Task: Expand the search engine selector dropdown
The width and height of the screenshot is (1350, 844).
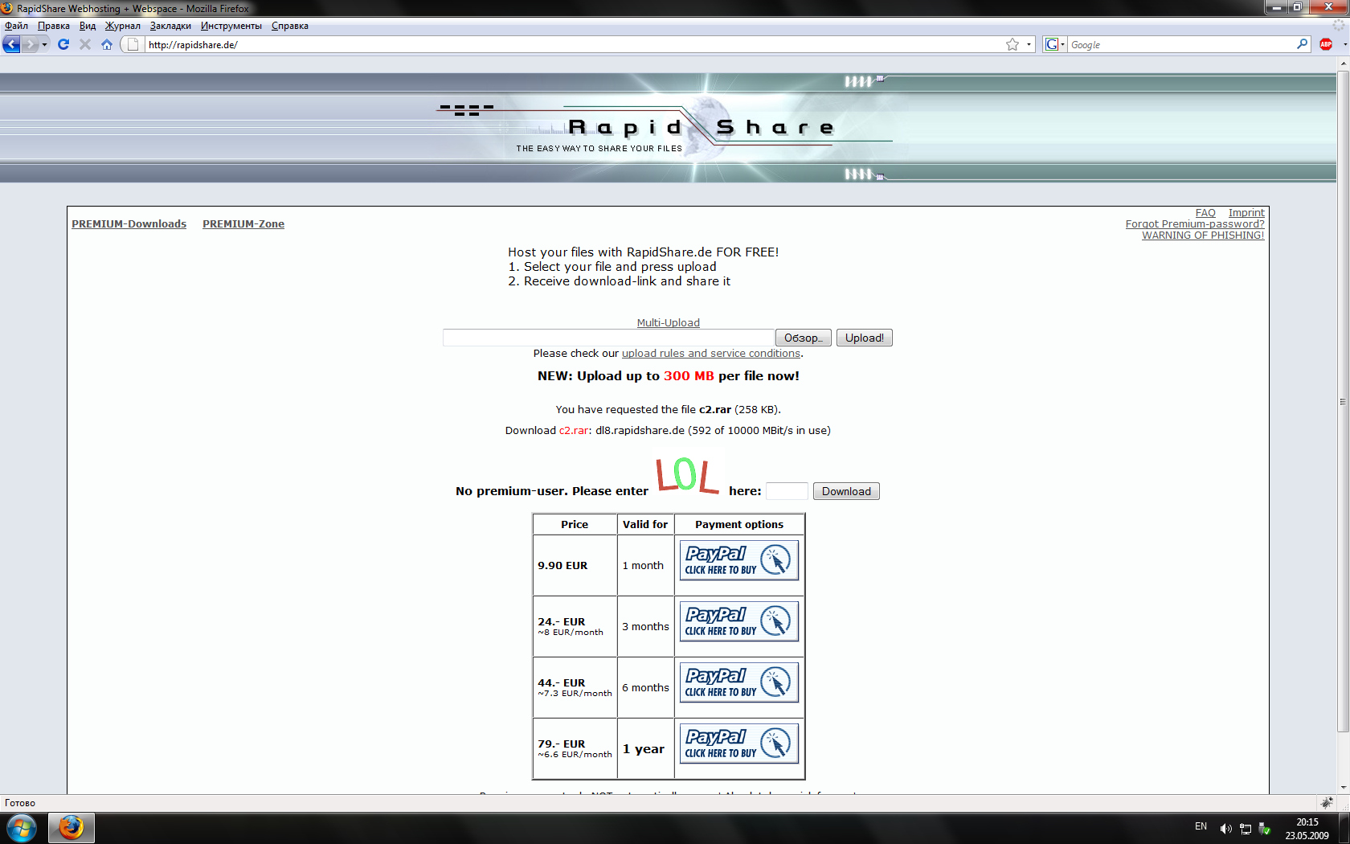Action: point(1062,44)
